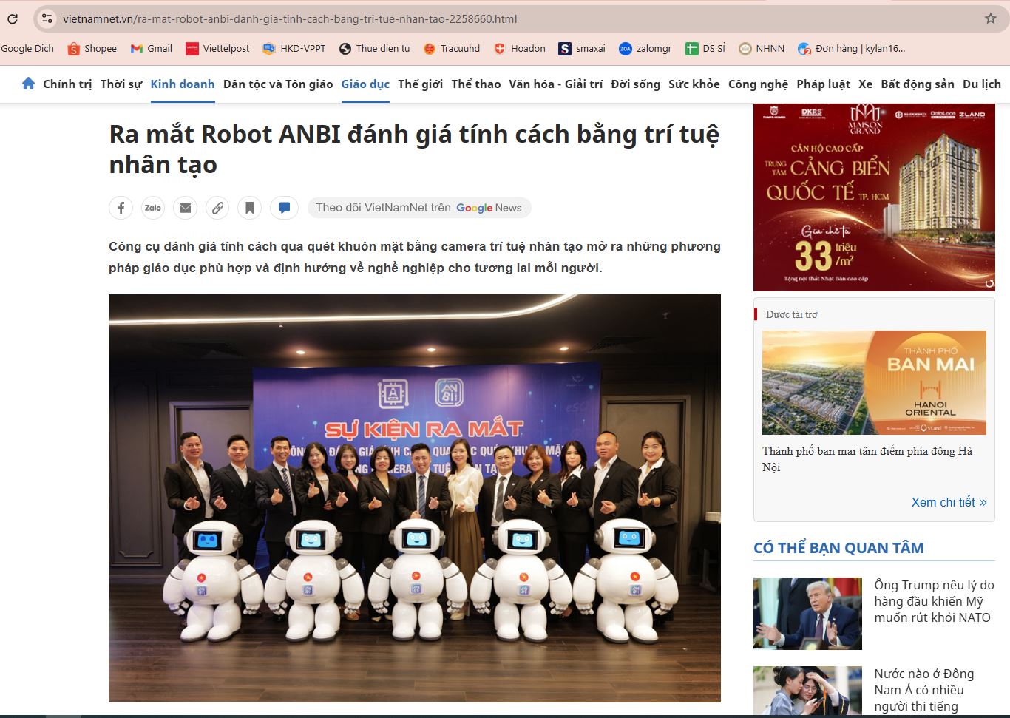
Task: Open site information icon in address bar
Action: (47, 19)
